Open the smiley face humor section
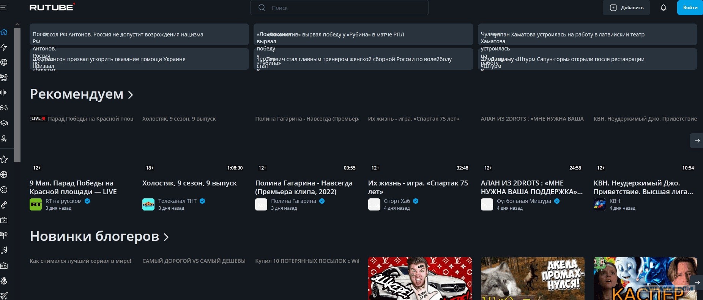 [4, 190]
